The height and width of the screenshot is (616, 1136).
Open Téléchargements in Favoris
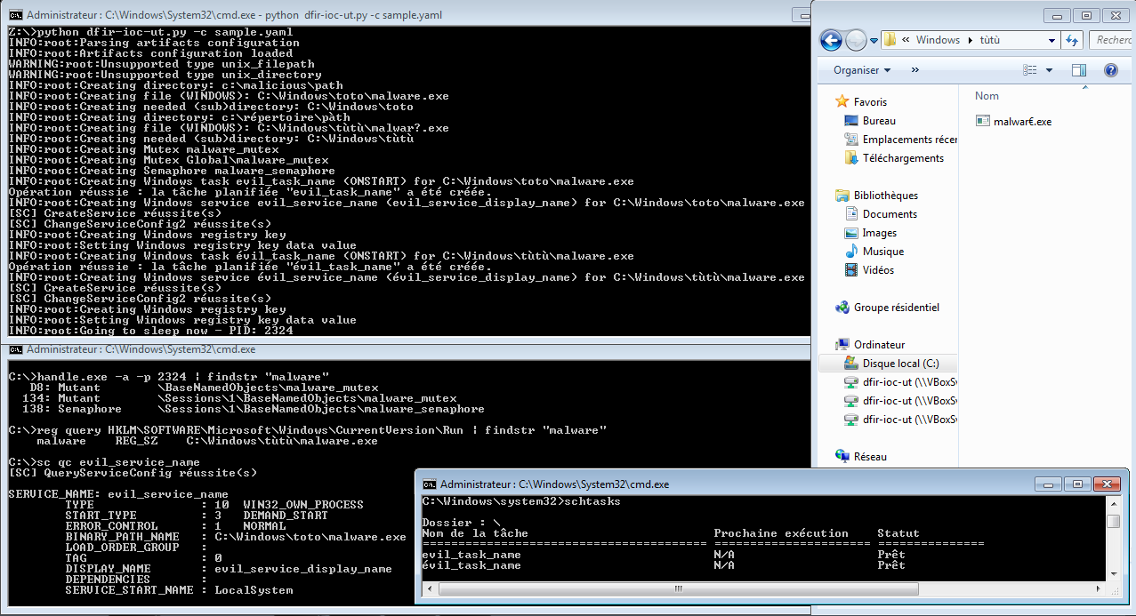893,158
